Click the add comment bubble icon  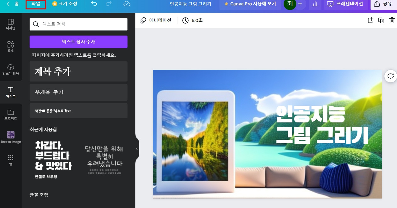pos(391,76)
